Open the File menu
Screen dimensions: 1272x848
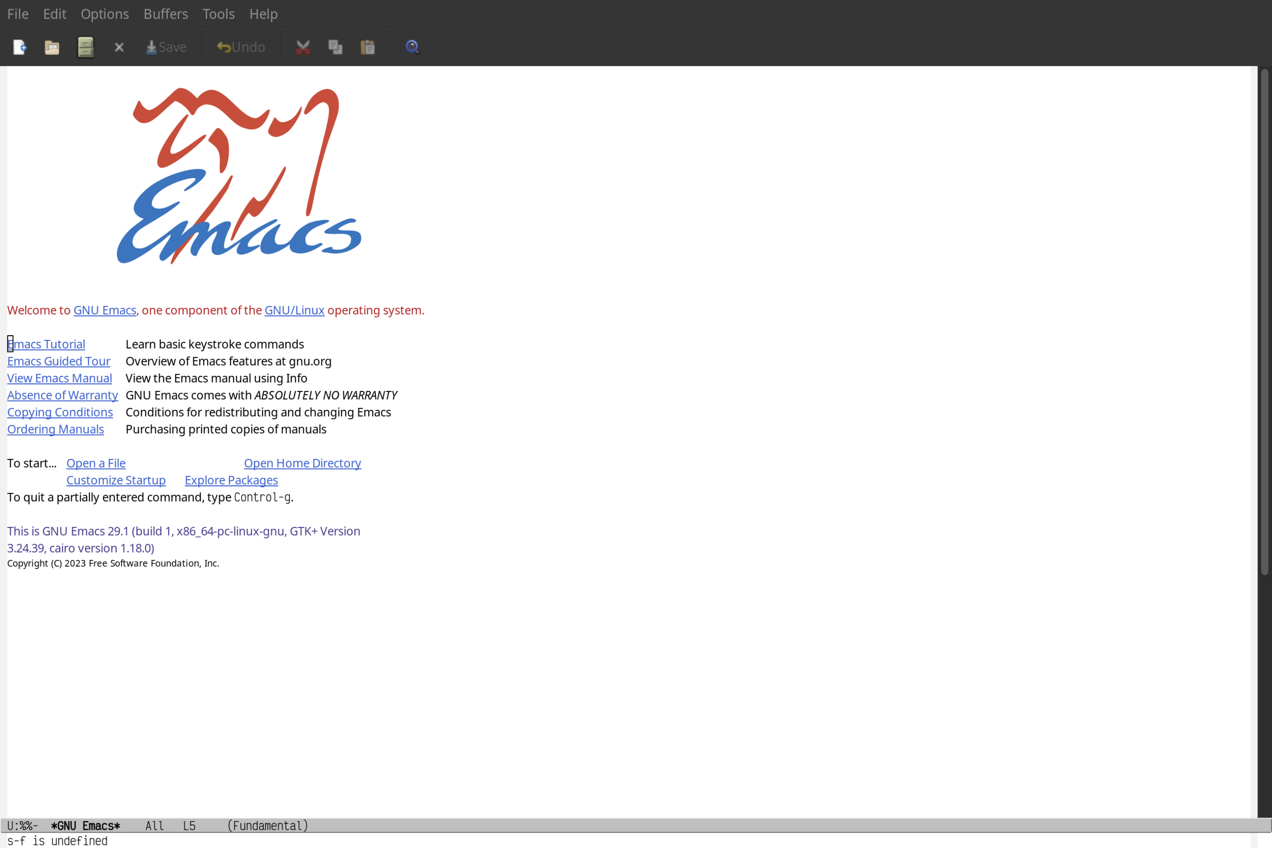[17, 13]
